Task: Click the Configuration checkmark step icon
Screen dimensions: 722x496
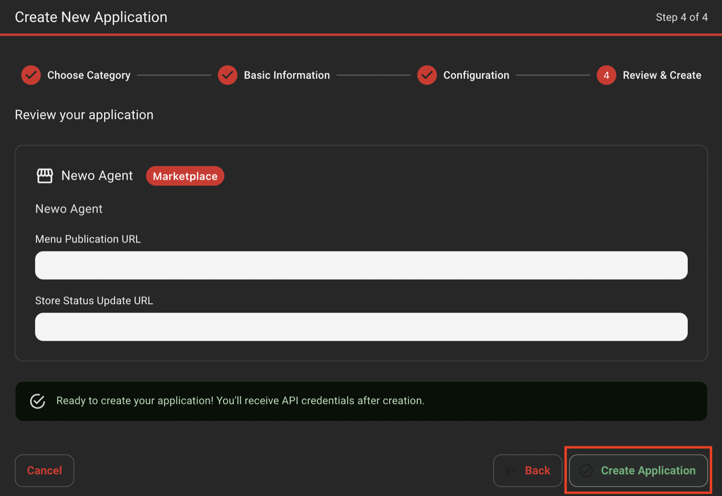Action: pyautogui.click(x=427, y=75)
